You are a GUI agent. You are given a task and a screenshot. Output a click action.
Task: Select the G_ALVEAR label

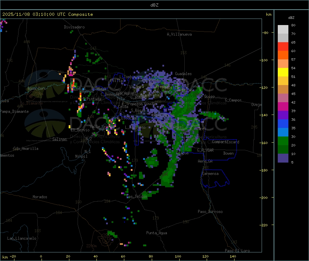click(x=205, y=150)
